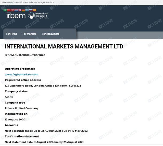Click the globe International Regulator logo

pos(38,15)
